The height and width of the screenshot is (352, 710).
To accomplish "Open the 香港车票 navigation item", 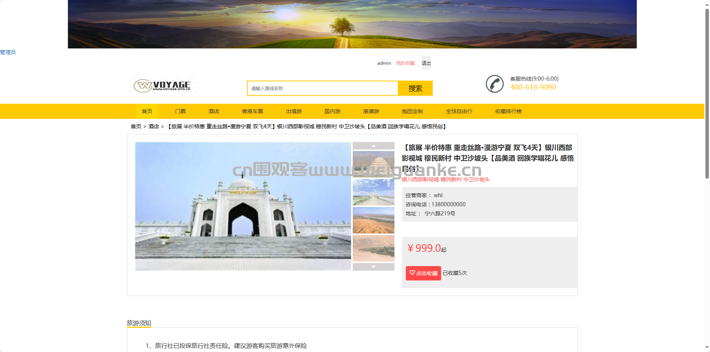I will [253, 111].
